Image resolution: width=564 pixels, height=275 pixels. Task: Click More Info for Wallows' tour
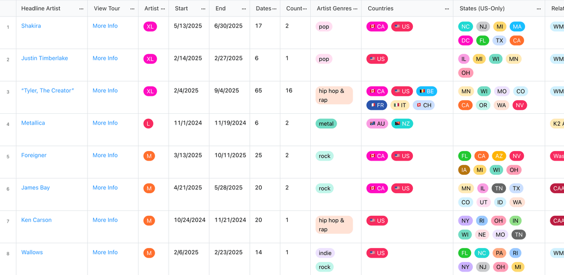point(105,252)
